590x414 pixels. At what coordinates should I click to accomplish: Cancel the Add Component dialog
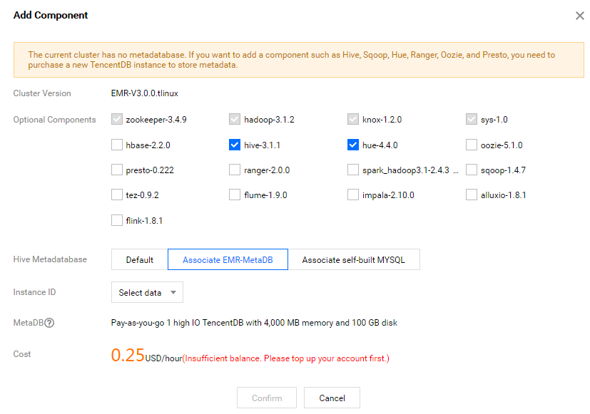coord(332,398)
